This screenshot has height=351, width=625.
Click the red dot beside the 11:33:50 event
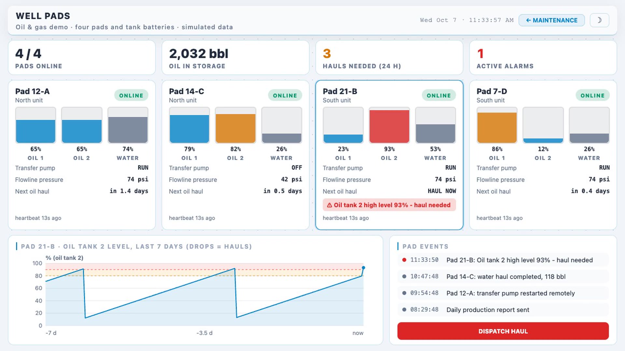click(x=404, y=260)
